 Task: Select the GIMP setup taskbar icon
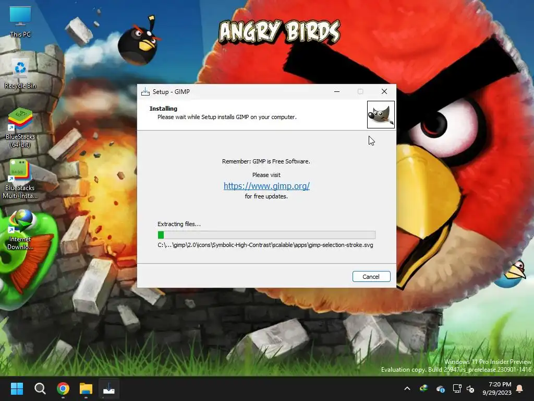pyautogui.click(x=109, y=388)
